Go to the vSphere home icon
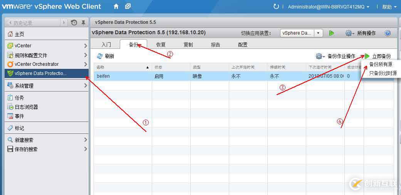Viewport: 401px width, 195px height. coord(116,7)
